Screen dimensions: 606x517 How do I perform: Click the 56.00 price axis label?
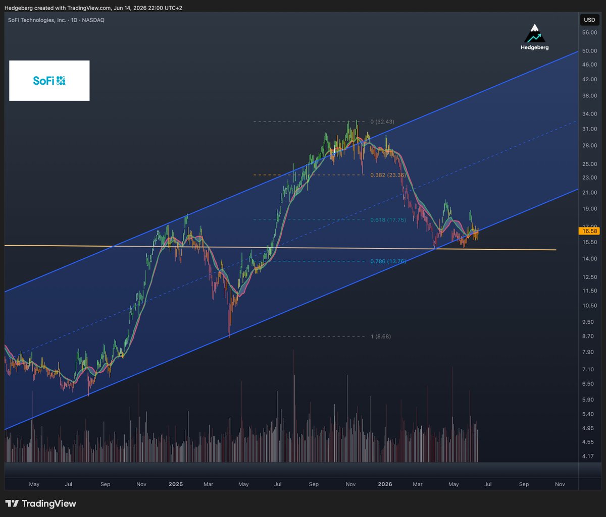(x=589, y=33)
